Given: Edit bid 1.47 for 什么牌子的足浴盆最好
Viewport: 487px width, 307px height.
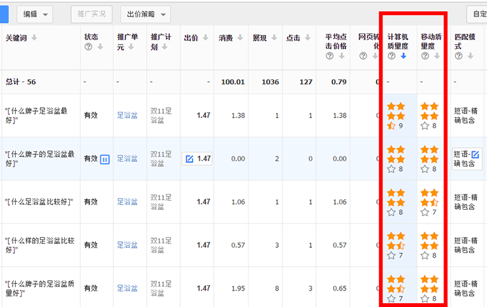Looking at the screenshot, I should click(x=197, y=159).
